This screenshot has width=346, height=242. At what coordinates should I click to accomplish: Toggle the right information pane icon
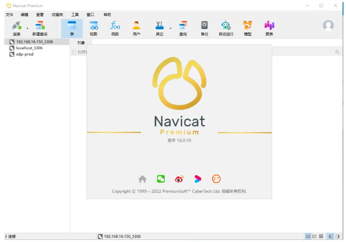(x=338, y=236)
